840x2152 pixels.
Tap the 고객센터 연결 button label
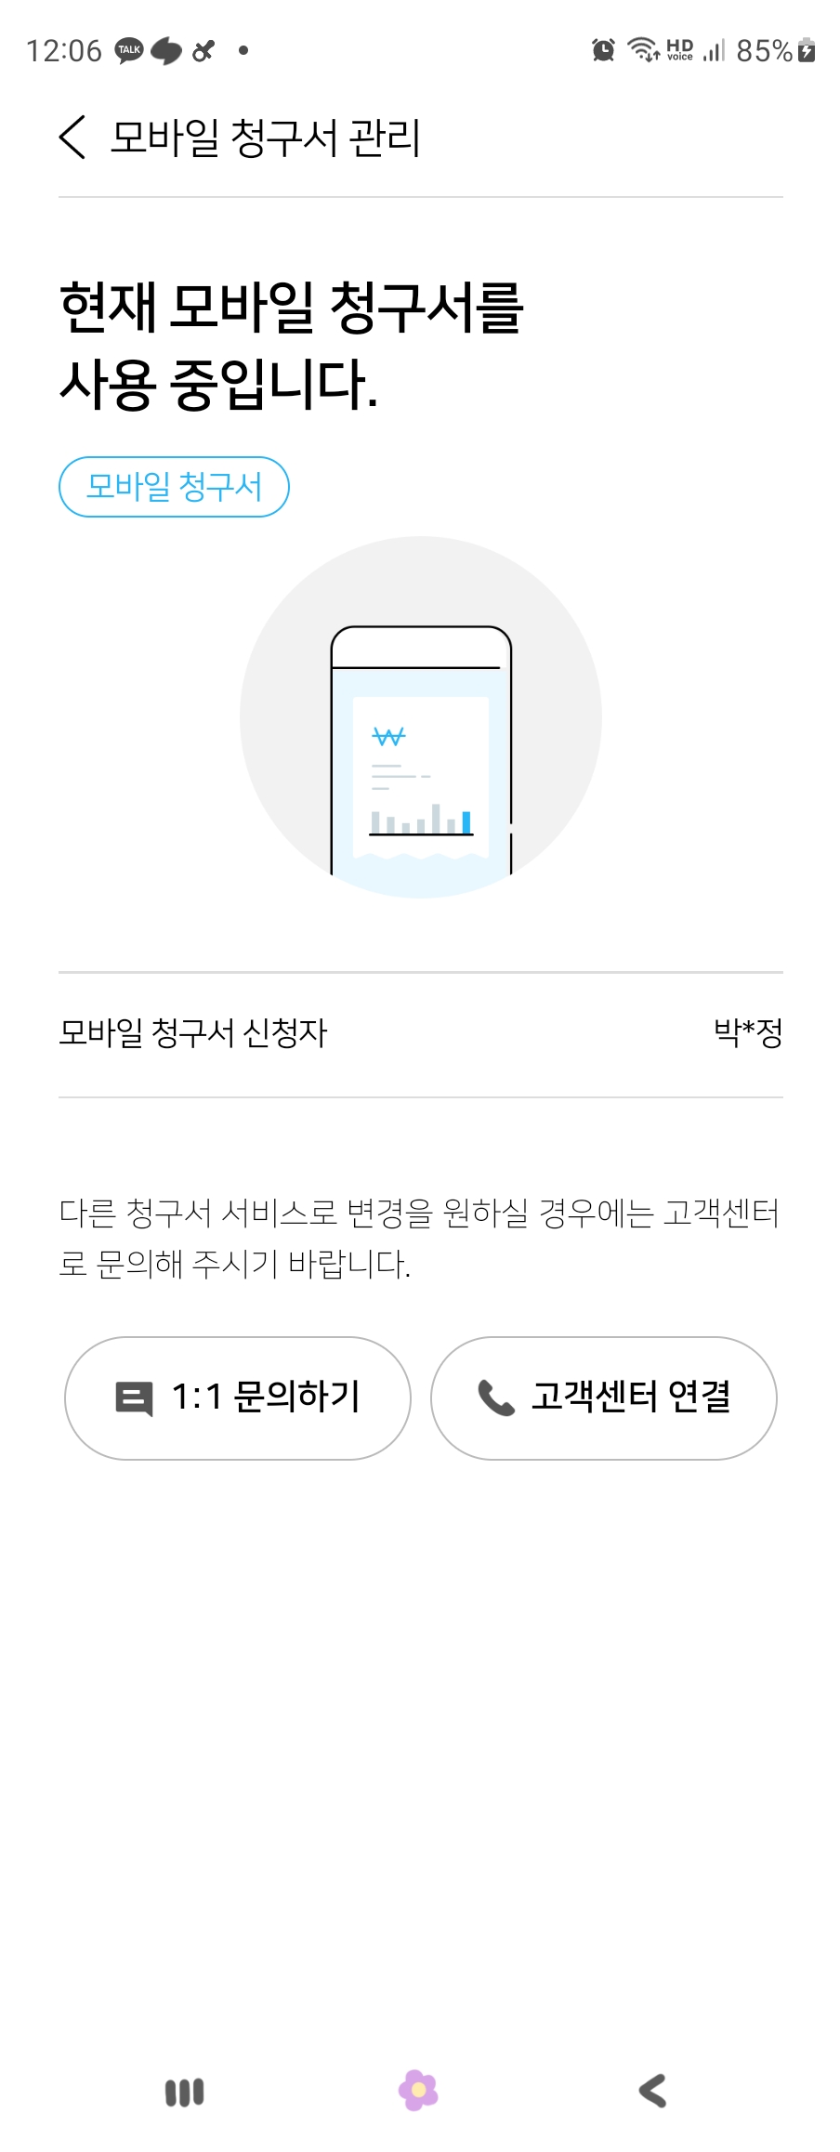pos(631,1397)
